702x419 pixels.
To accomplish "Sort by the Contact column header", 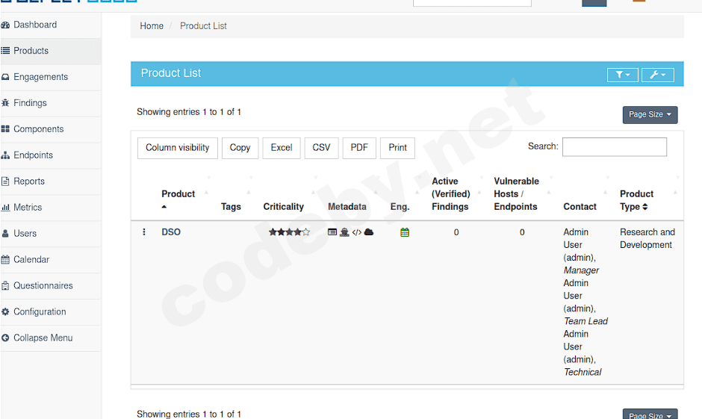I will (x=580, y=206).
